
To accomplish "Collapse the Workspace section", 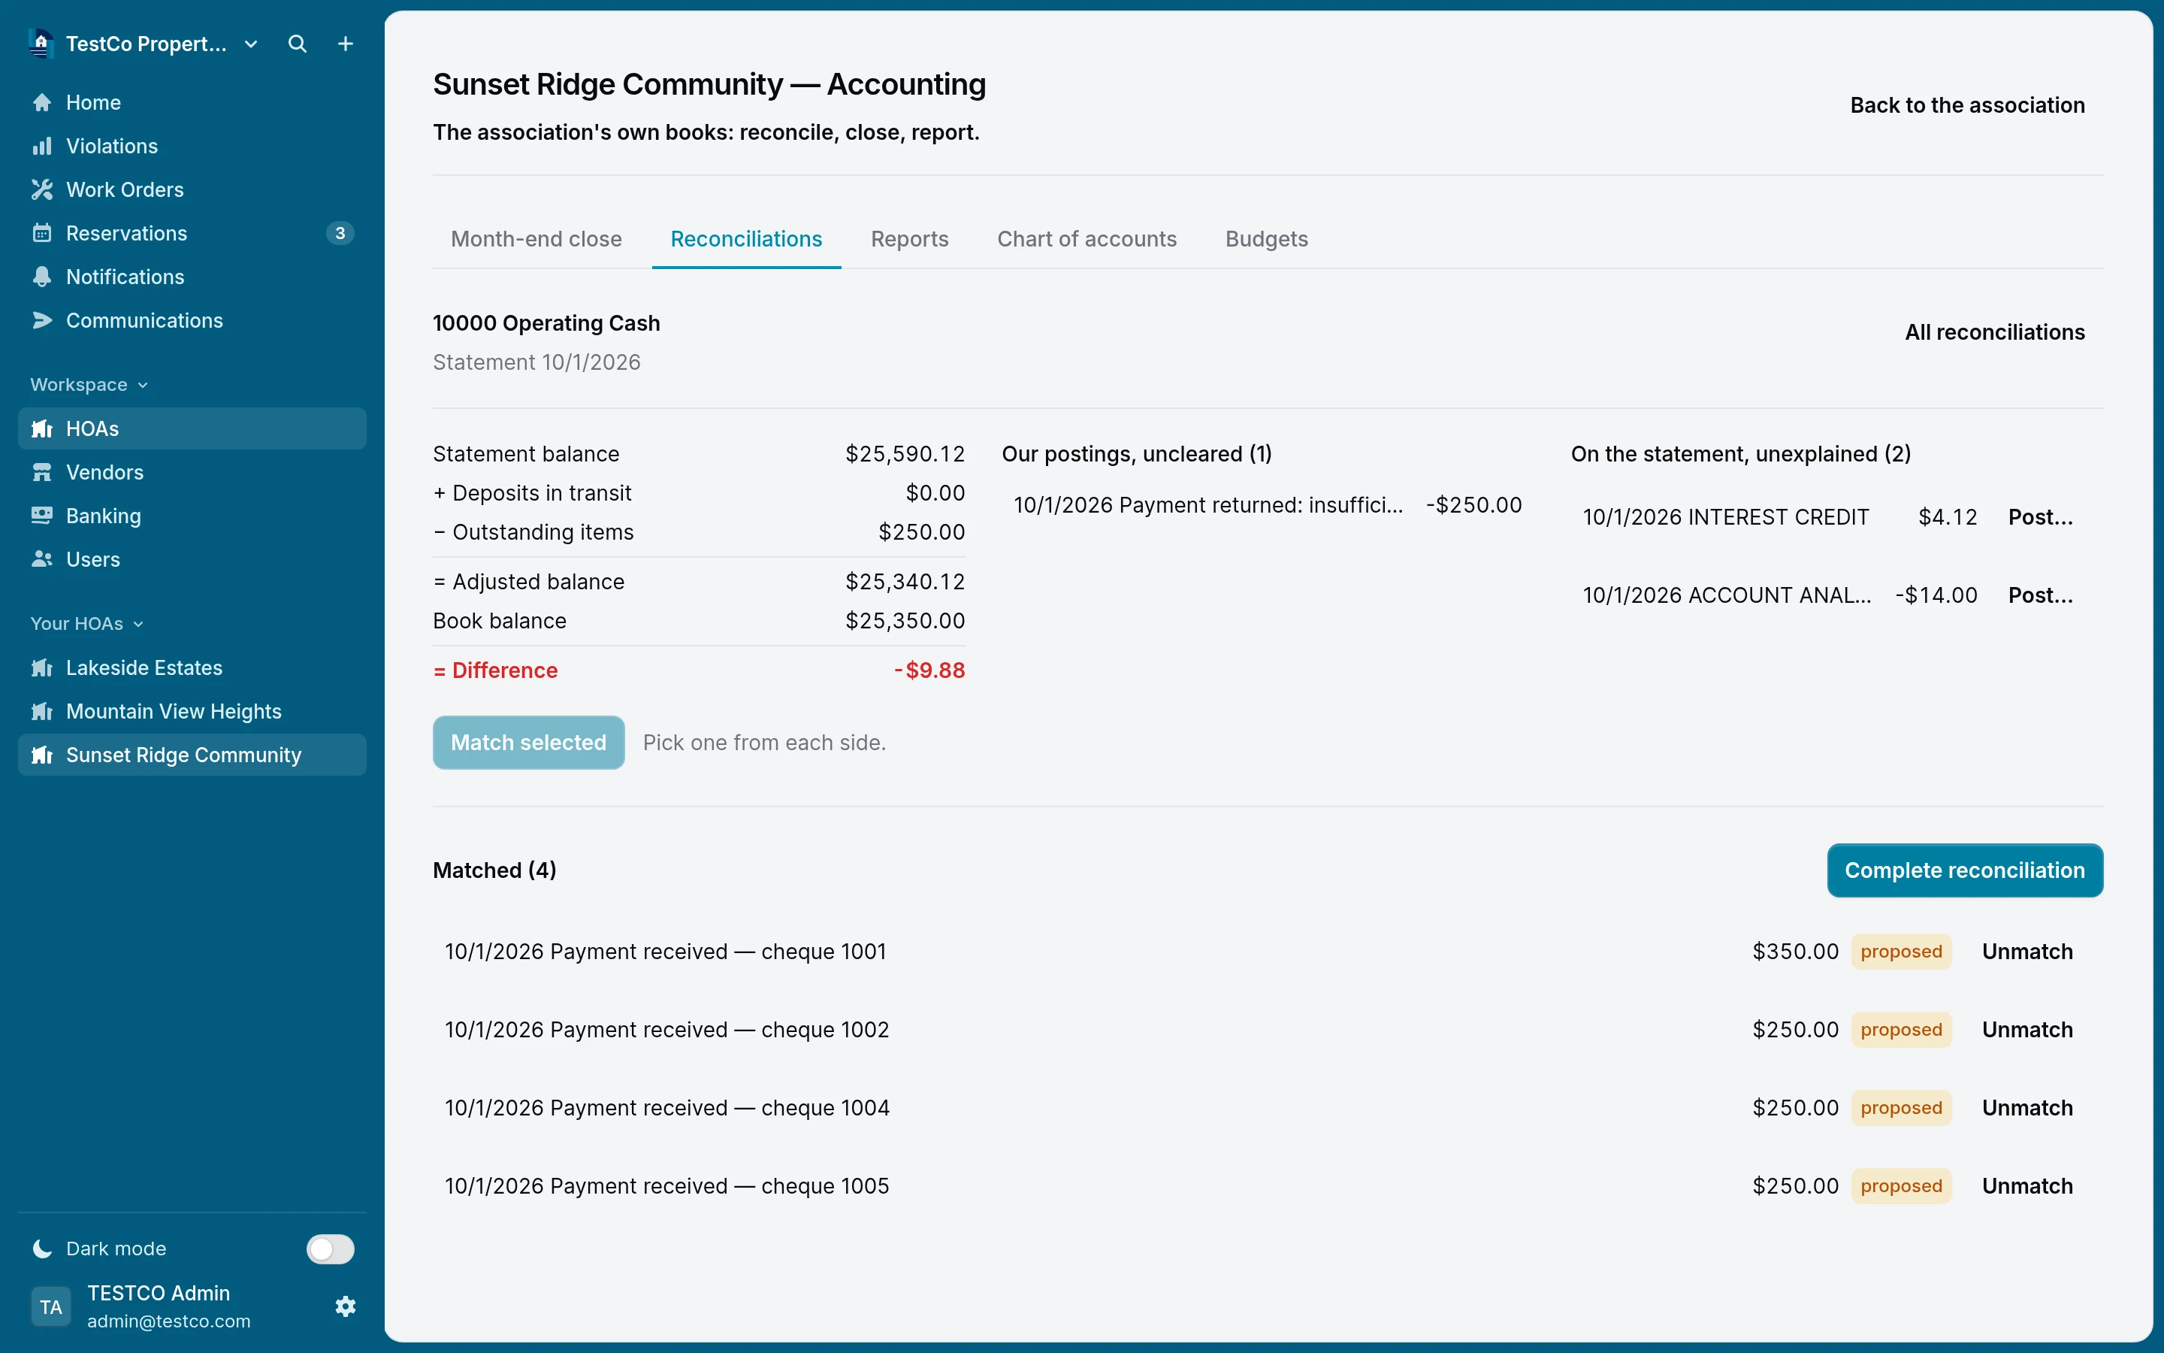I will point(89,385).
